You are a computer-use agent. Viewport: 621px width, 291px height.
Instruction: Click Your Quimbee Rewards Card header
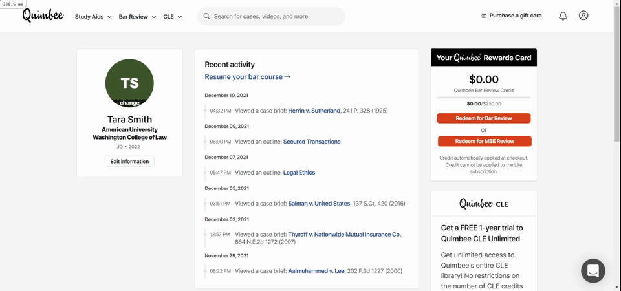[x=484, y=58]
